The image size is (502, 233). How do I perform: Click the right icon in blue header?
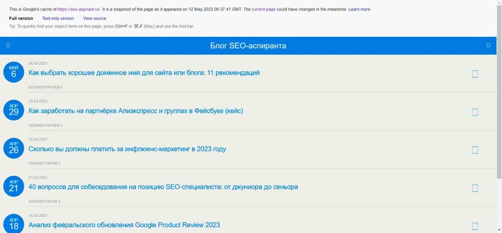(x=488, y=46)
